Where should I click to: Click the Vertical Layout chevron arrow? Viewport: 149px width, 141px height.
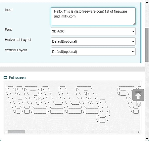[133, 52]
